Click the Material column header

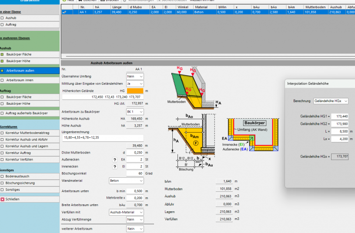pyautogui.click(x=205, y=7)
